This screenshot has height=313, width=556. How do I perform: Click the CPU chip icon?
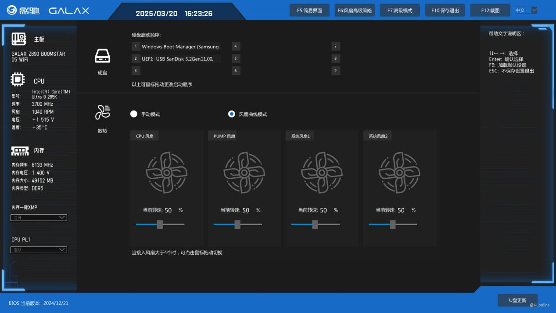point(18,80)
